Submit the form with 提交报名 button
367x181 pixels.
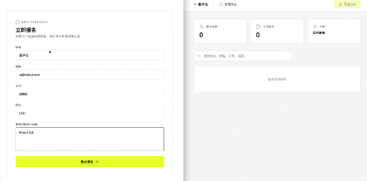90,162
